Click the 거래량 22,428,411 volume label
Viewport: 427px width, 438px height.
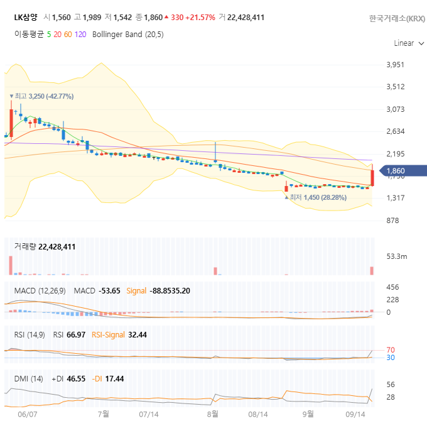45,247
